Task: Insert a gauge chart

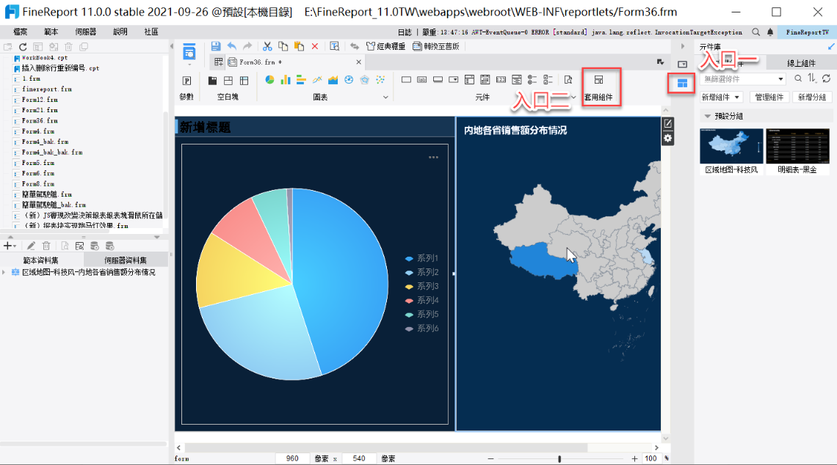Action: [x=349, y=80]
